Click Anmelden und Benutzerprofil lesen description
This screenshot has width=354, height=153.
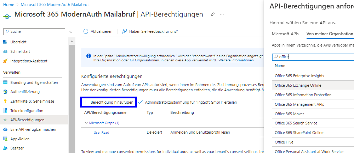(200, 132)
